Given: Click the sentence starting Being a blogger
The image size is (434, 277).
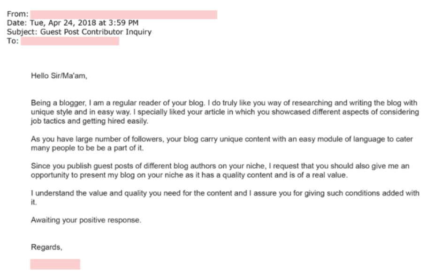Looking at the screenshot, I should tap(118, 103).
